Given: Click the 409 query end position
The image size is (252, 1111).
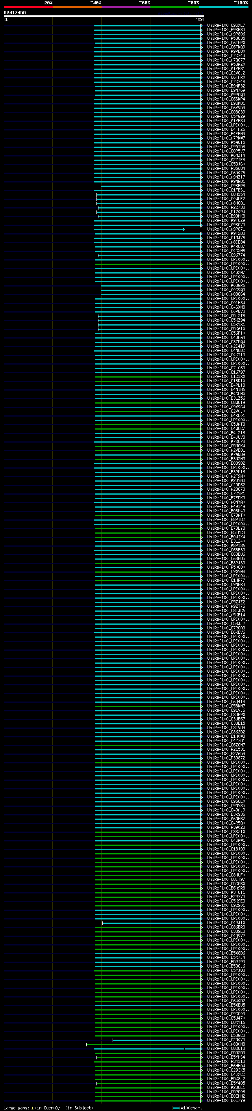Looking at the screenshot, I should click(198, 19).
